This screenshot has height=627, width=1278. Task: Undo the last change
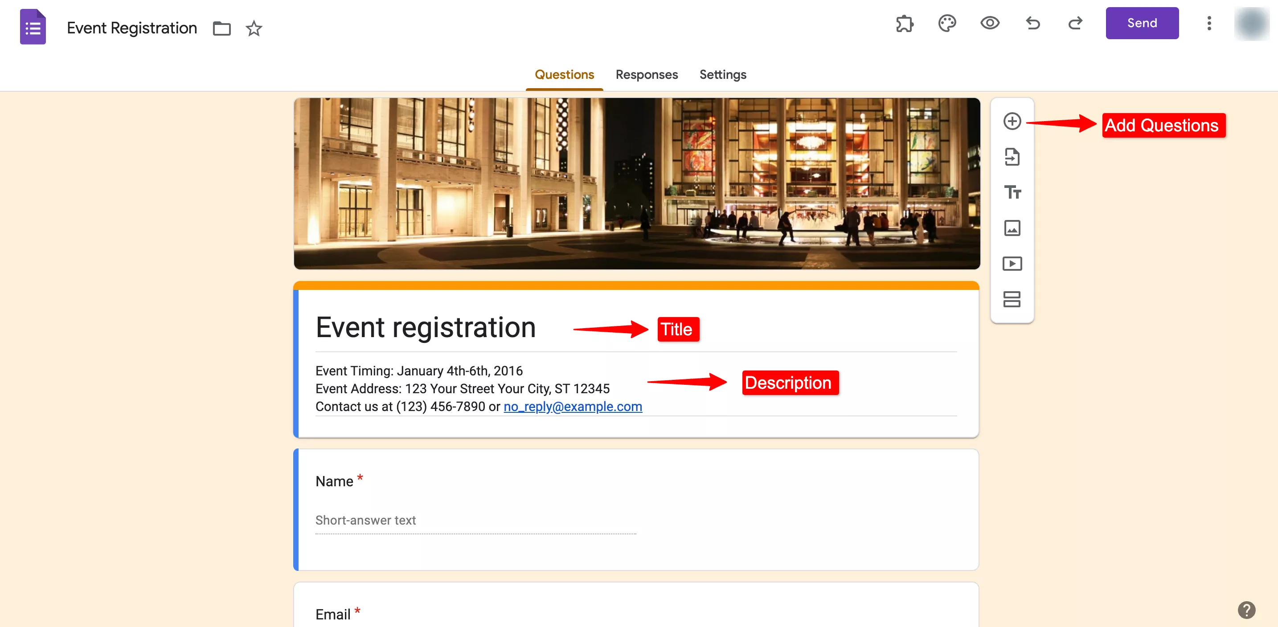coord(1032,23)
